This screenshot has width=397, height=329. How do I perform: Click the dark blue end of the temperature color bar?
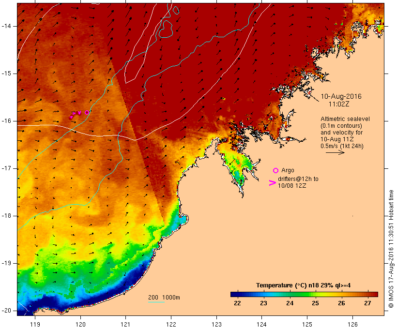tap(234, 294)
